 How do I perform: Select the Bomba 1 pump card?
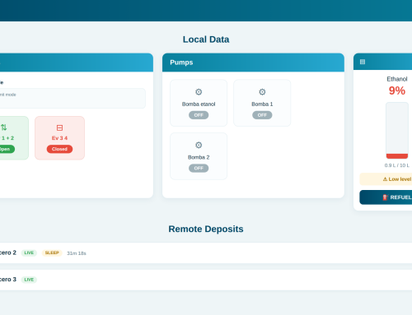(262, 103)
